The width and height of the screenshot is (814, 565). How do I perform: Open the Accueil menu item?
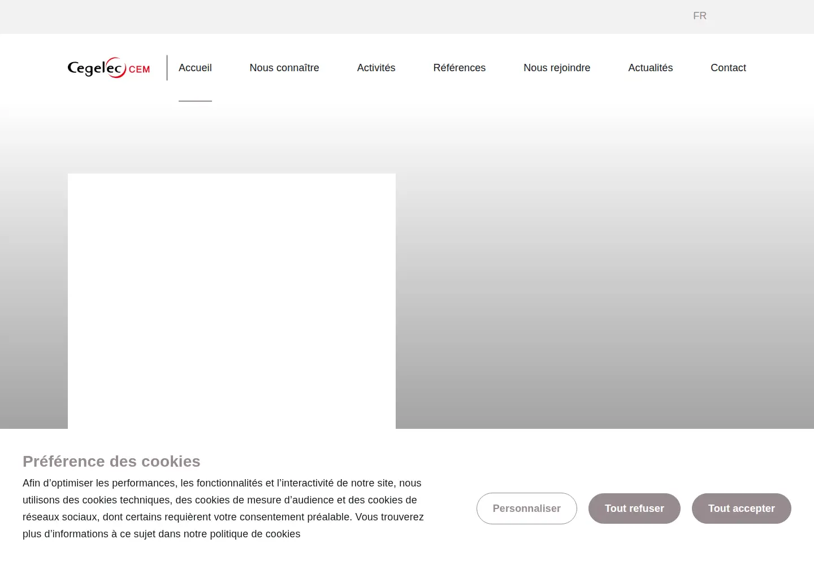195,68
